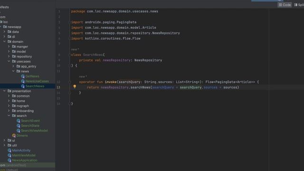This screenshot has height=171, width=304.
Task: Collapse the search folder
Action: pos(9,116)
